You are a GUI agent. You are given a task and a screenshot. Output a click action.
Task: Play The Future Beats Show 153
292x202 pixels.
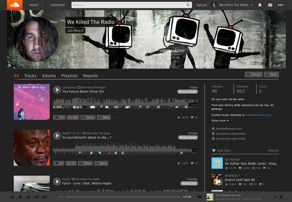tap(57, 90)
